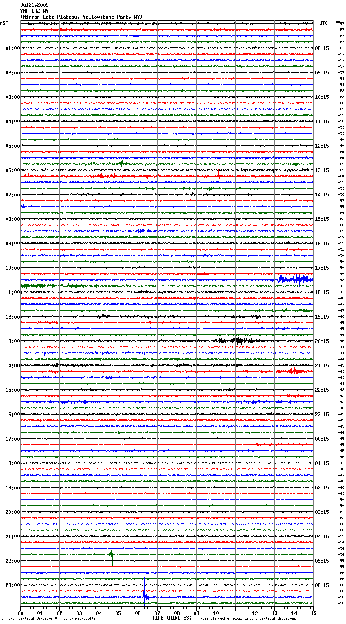The height and width of the screenshot is (624, 346).
Task: Click the red burst on 14:15 trace
Action: pyautogui.click(x=294, y=371)
